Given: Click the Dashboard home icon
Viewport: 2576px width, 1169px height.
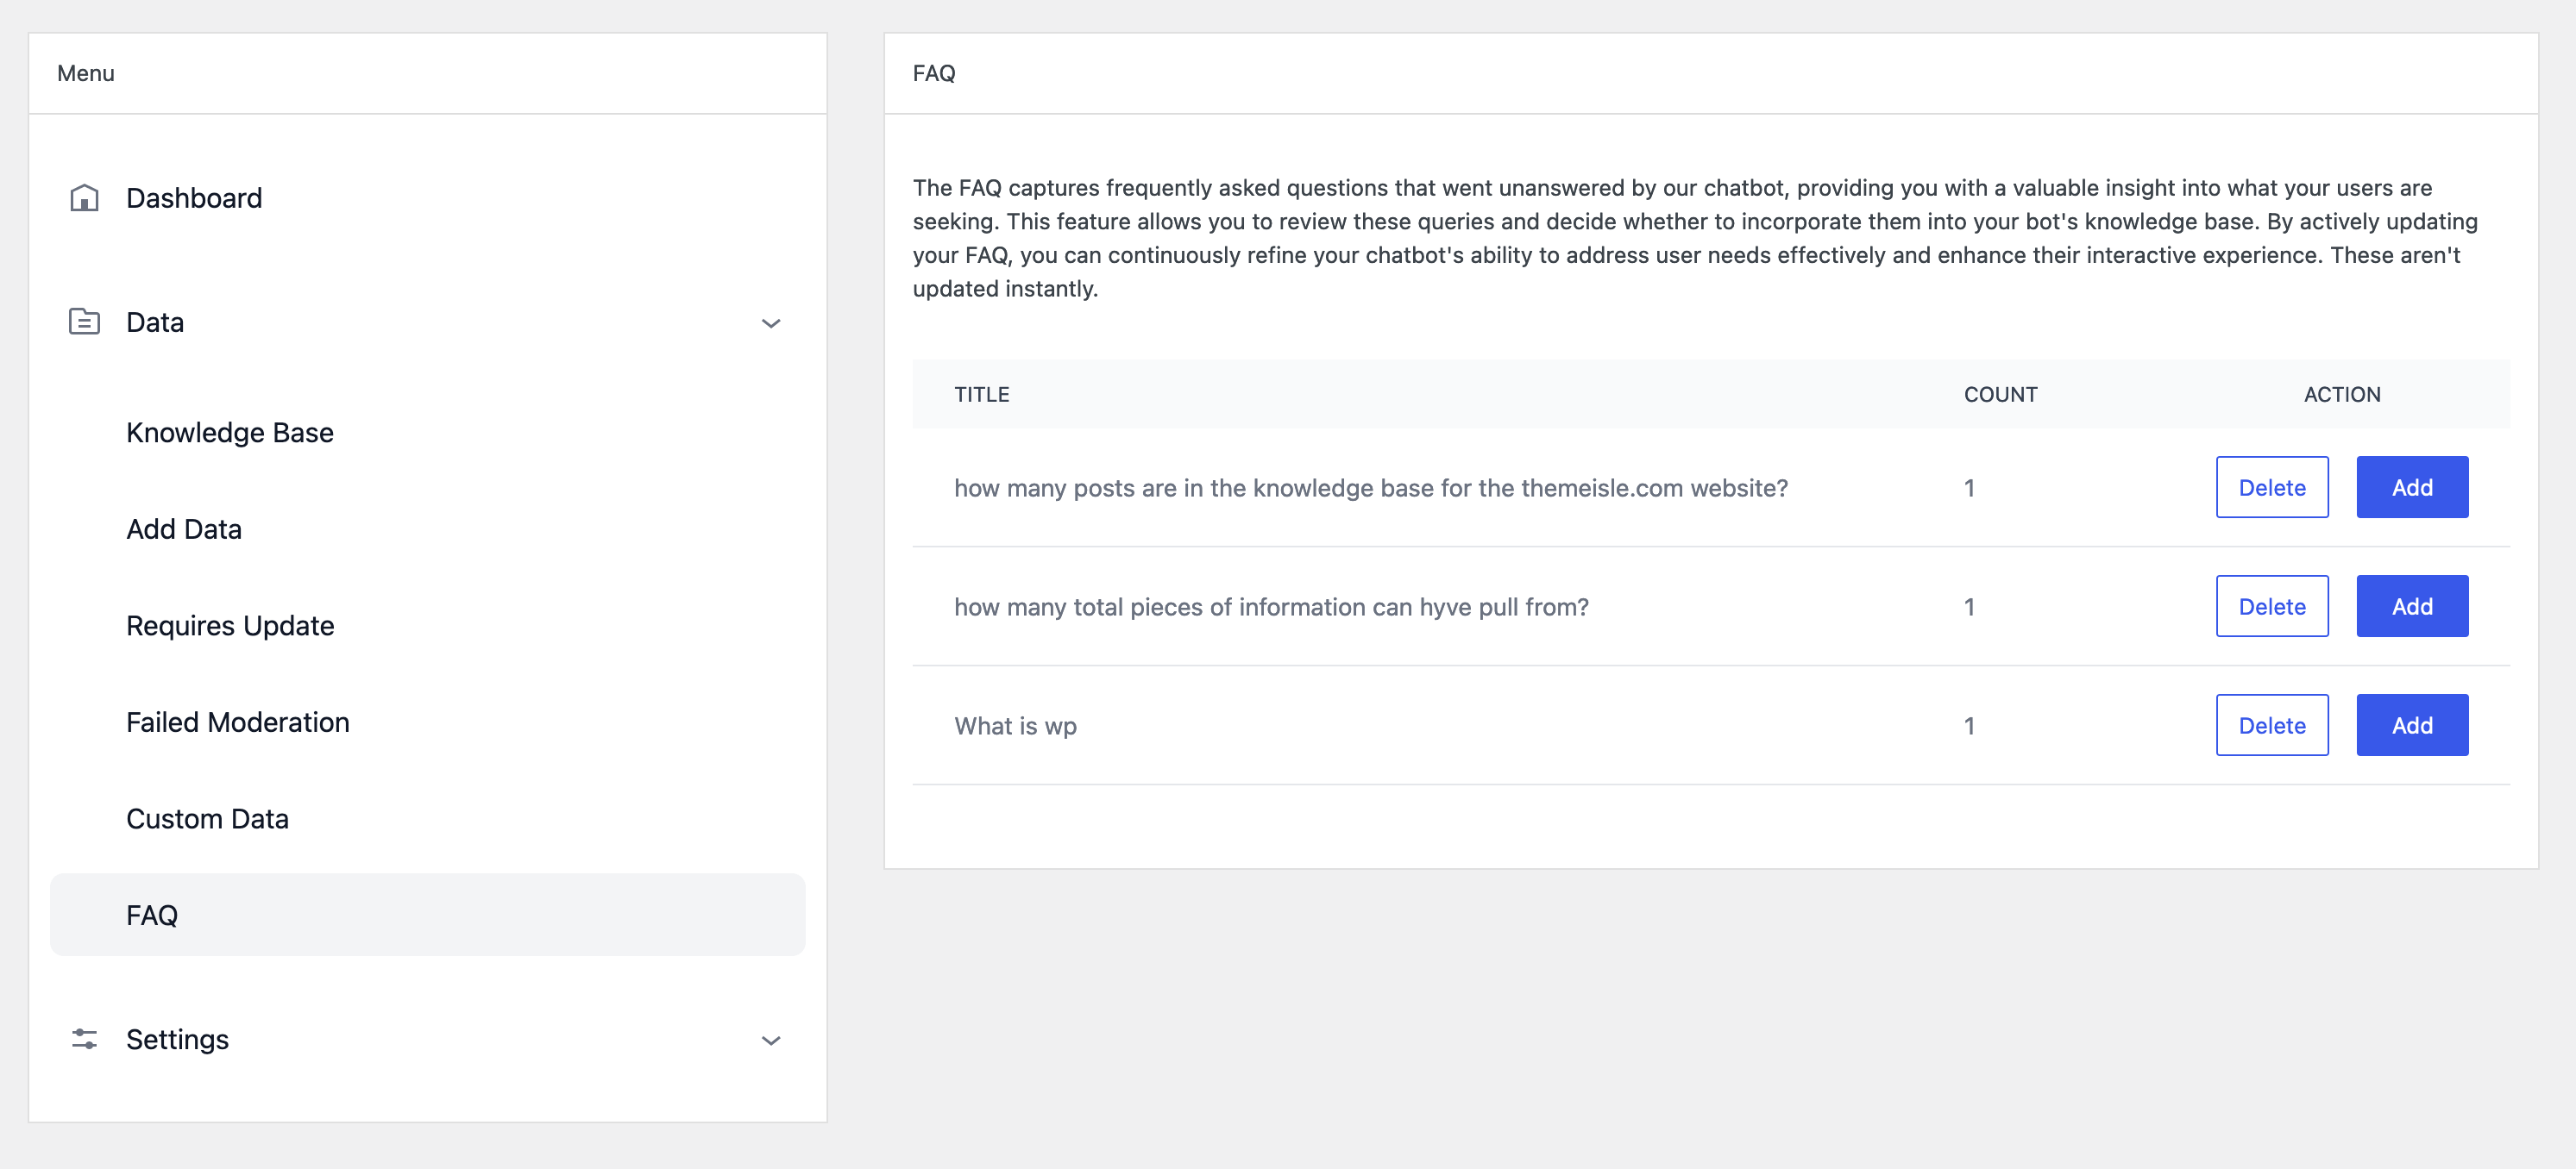Looking at the screenshot, I should 84,197.
